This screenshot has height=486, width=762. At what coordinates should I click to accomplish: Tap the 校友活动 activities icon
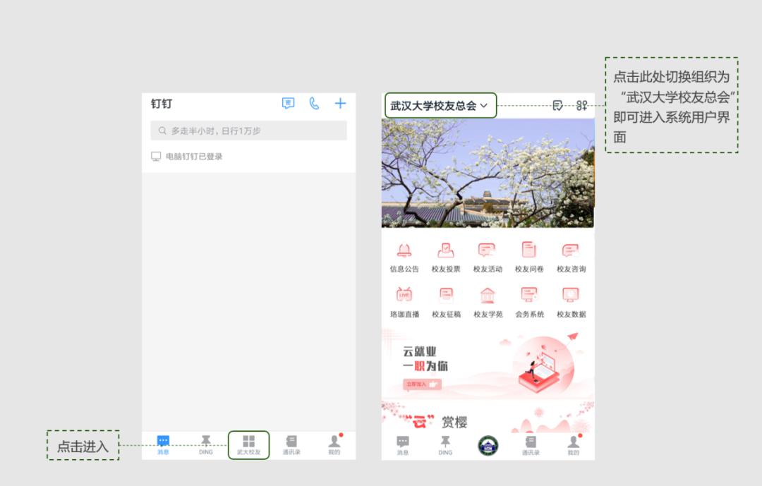(488, 257)
